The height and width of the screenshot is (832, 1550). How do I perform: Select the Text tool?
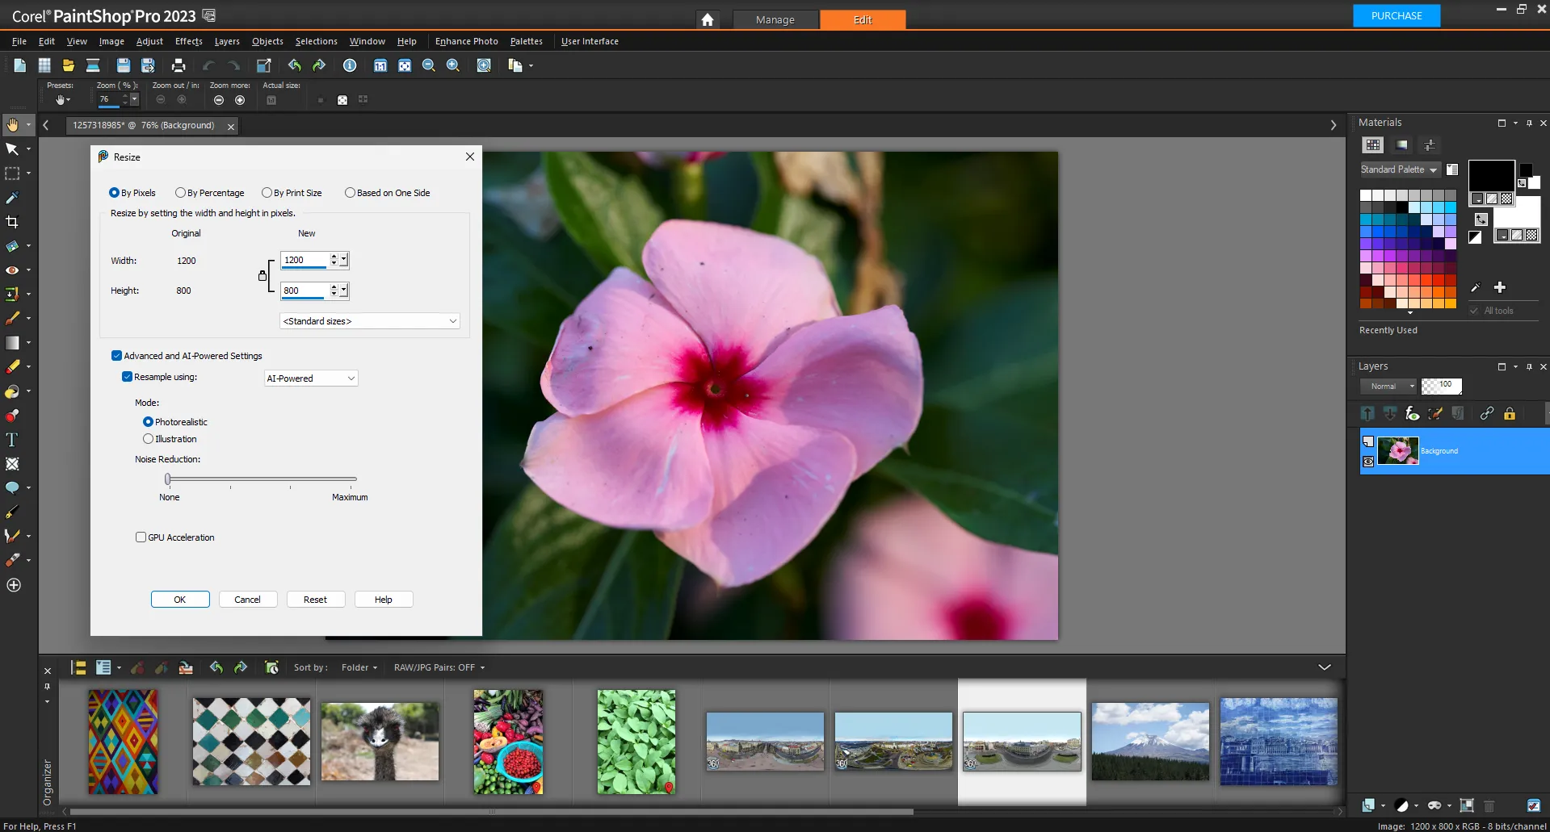pos(13,439)
